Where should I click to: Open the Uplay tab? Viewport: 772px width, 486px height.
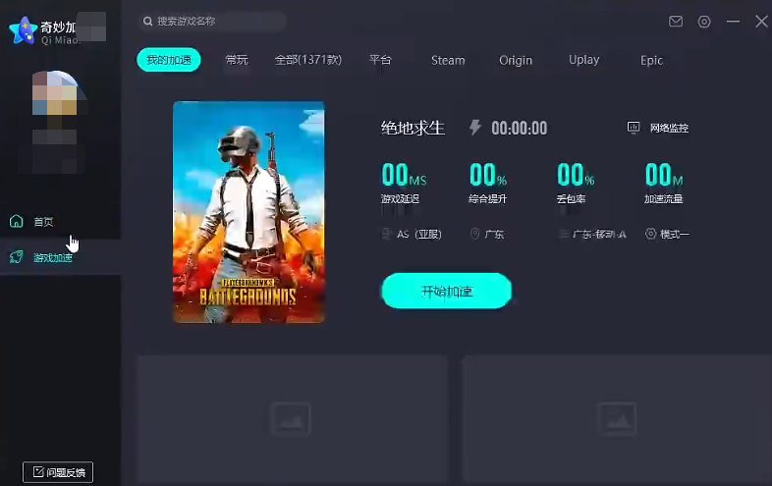[x=584, y=60]
